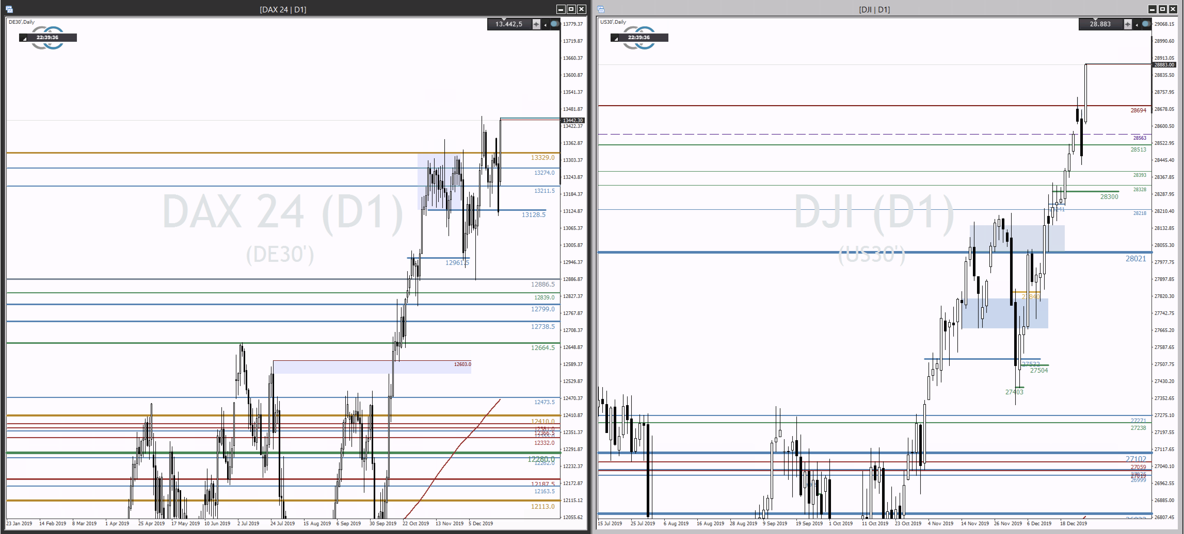
Task: Maximize the DJI chart window
Action: (x=1162, y=9)
